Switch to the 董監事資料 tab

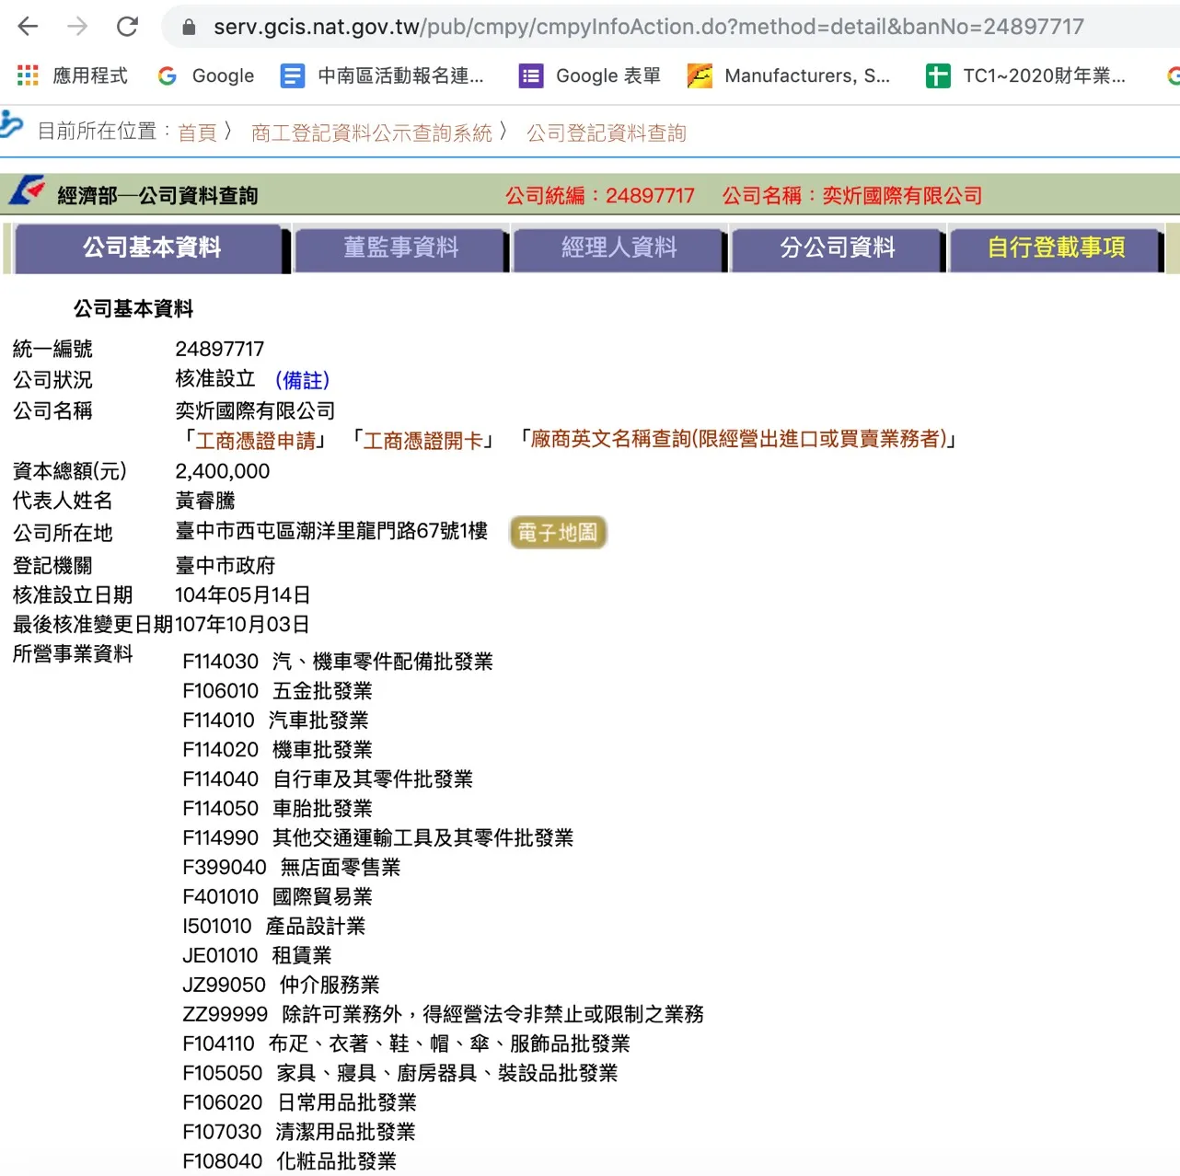coord(400,248)
